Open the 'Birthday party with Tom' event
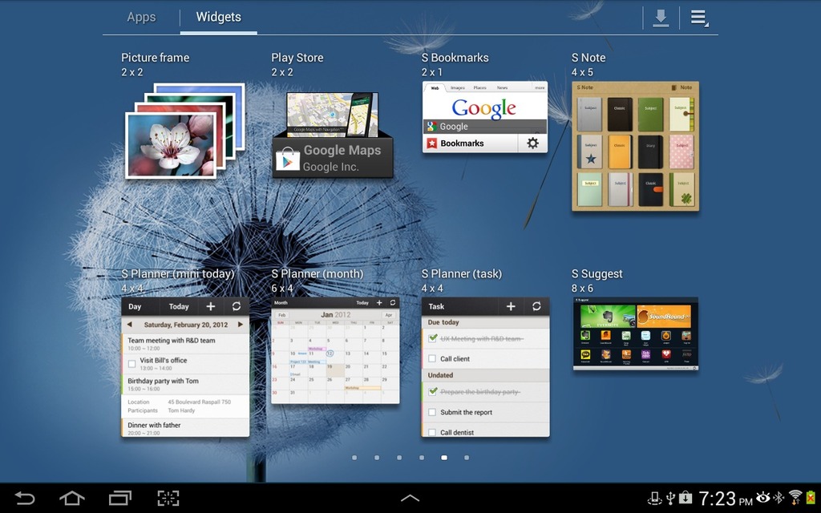821x513 pixels. [x=185, y=385]
